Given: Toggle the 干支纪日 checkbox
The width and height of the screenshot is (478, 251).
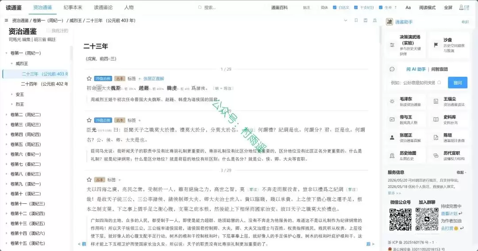Looking at the screenshot, I should point(356,7).
